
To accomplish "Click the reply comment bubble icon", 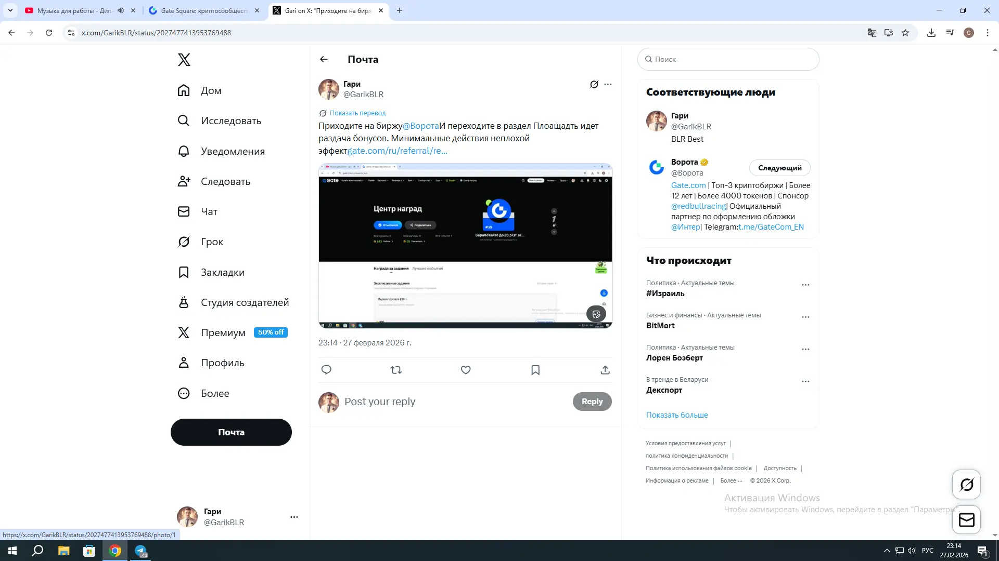I will point(326,370).
